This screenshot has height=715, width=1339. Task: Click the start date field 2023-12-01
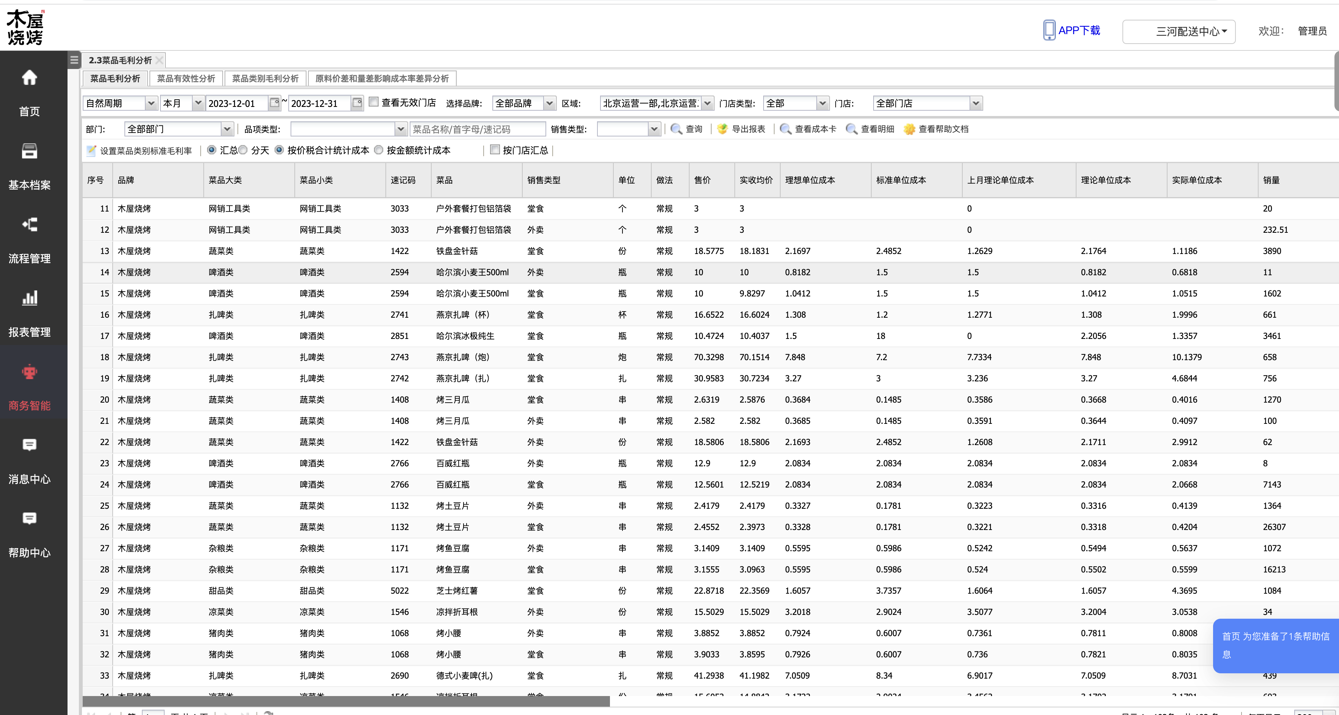pyautogui.click(x=237, y=103)
